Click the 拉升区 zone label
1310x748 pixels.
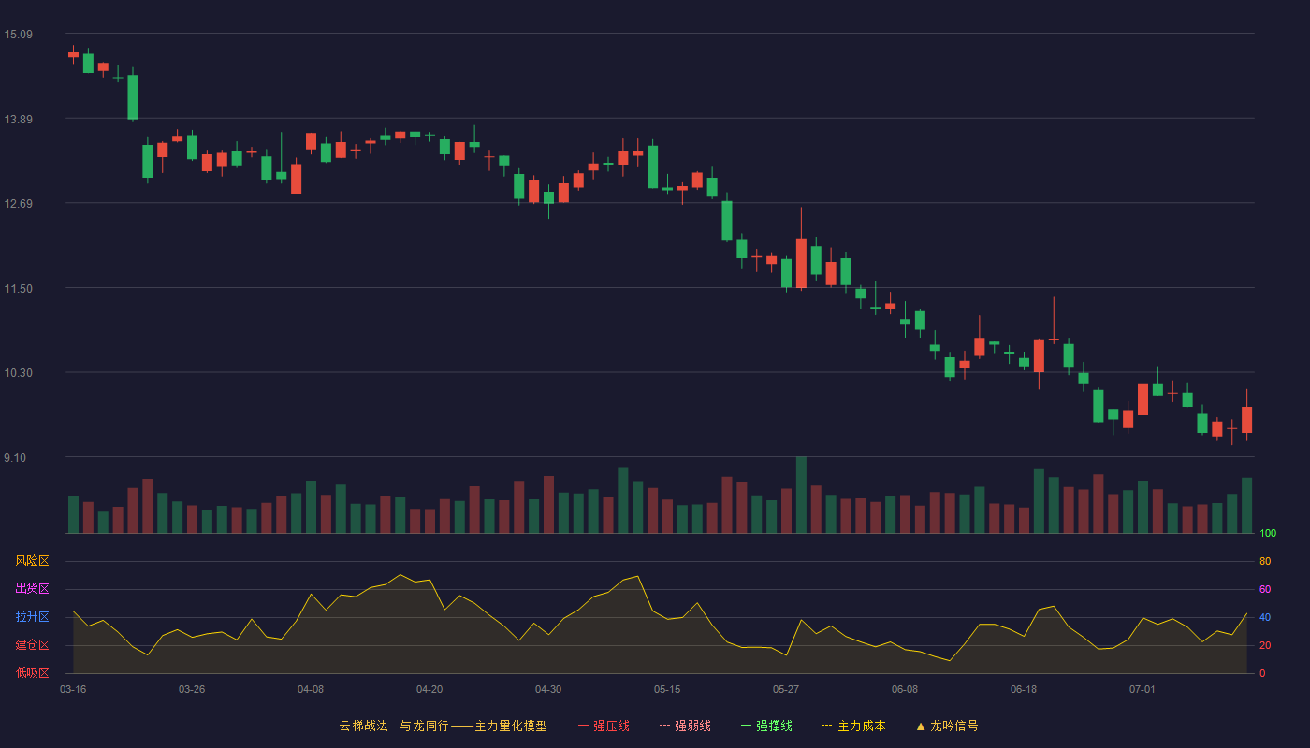[x=32, y=617]
